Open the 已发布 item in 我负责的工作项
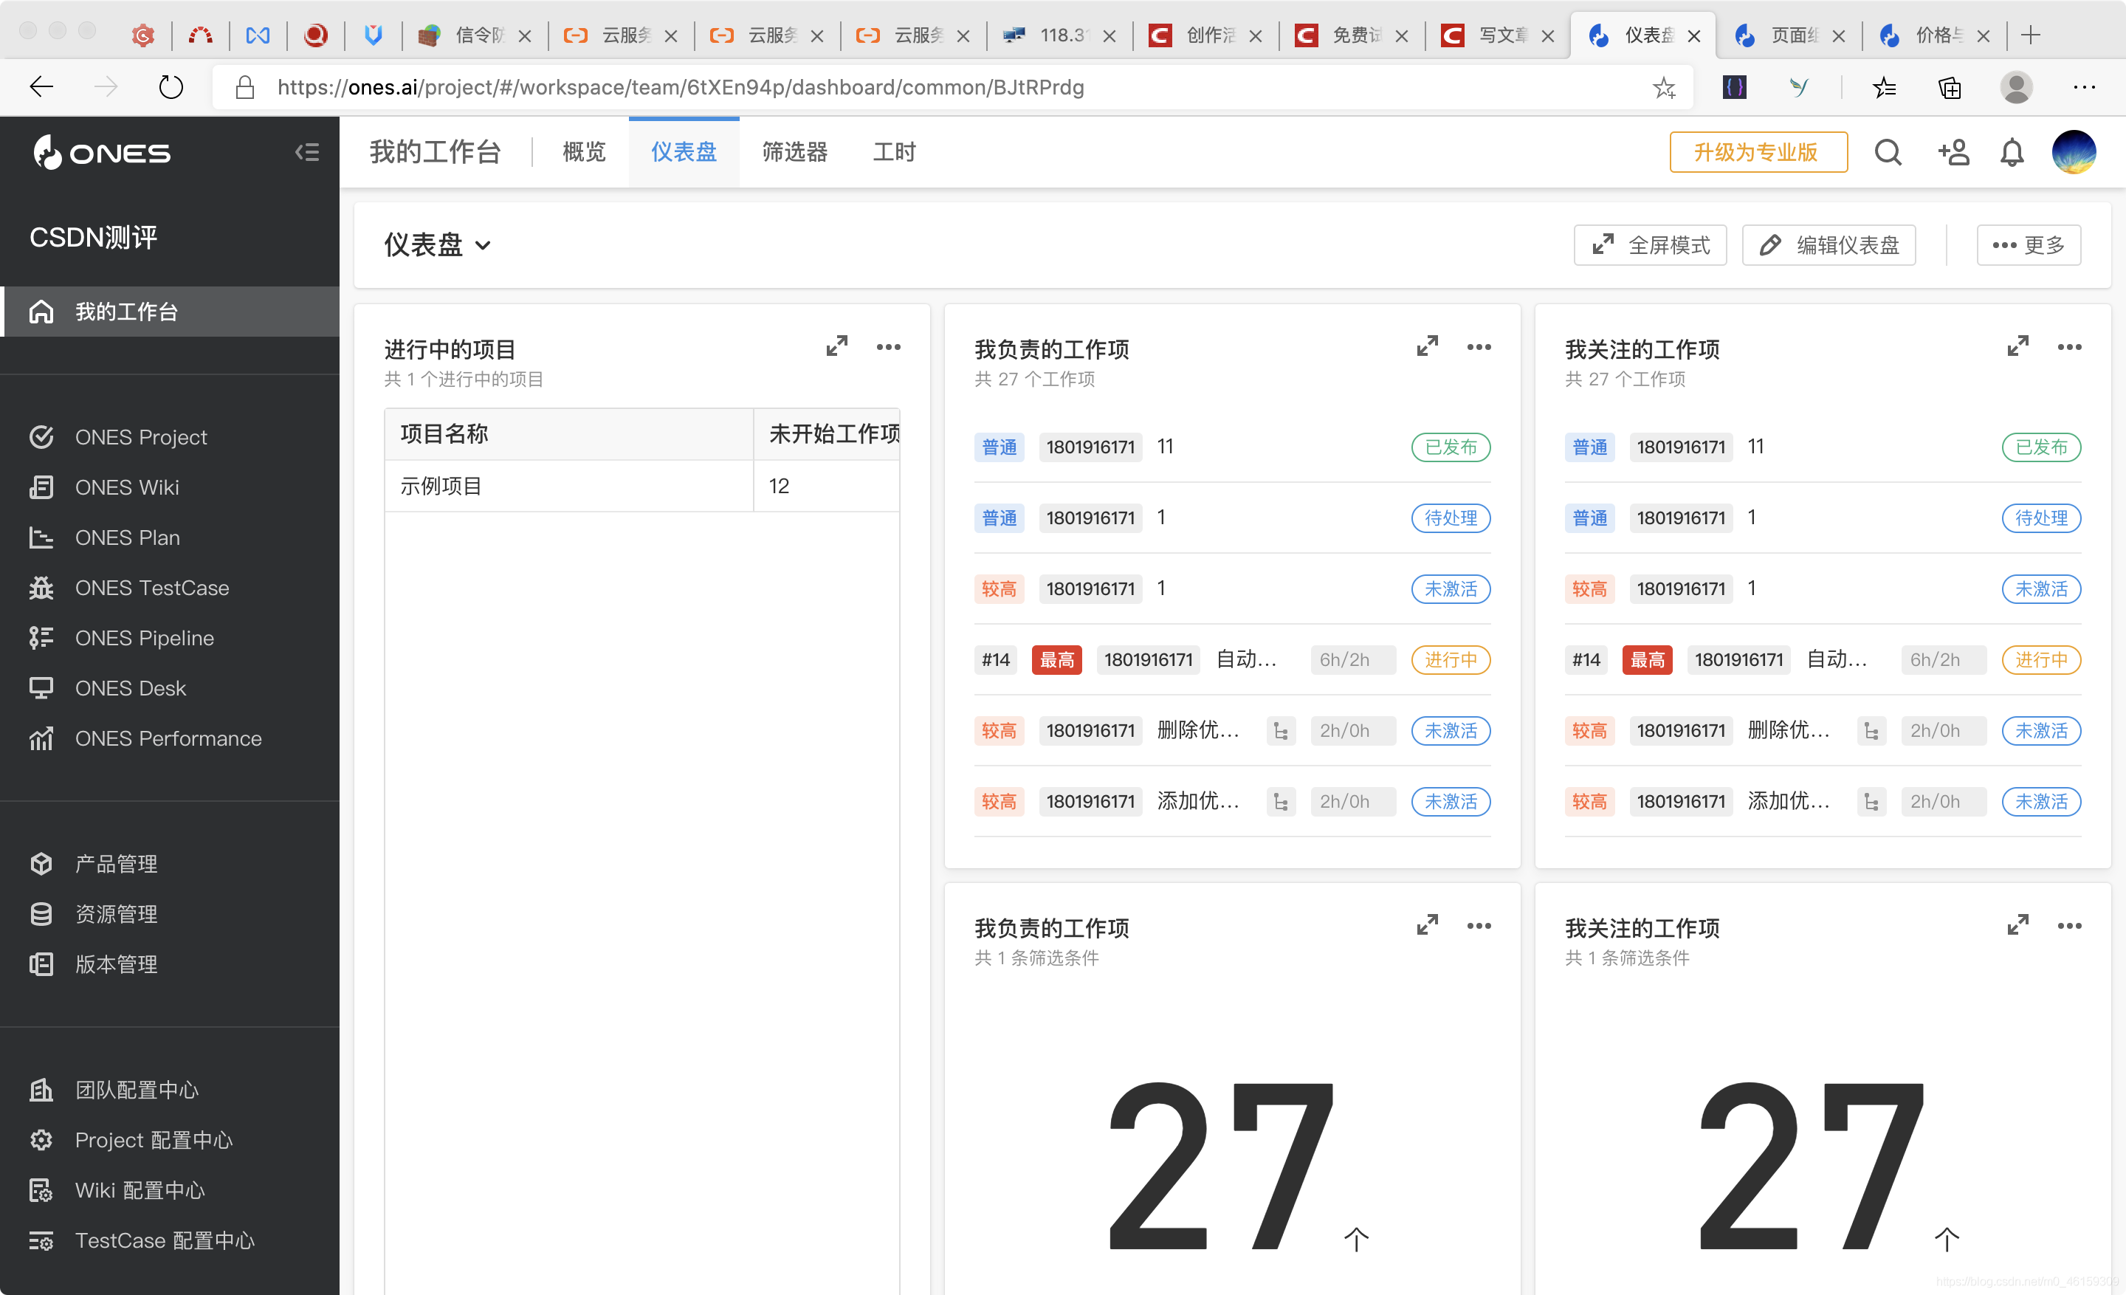The image size is (2126, 1295). pyautogui.click(x=1232, y=447)
